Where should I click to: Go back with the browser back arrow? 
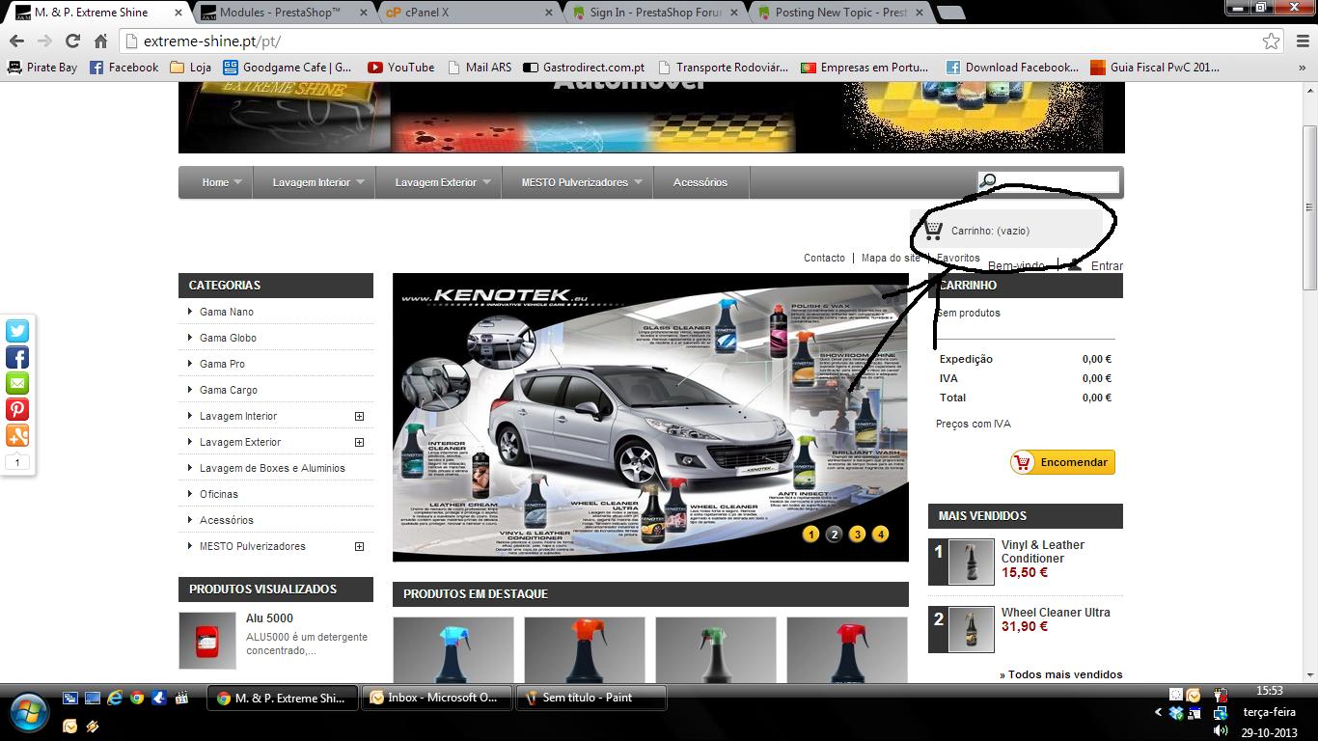16,41
